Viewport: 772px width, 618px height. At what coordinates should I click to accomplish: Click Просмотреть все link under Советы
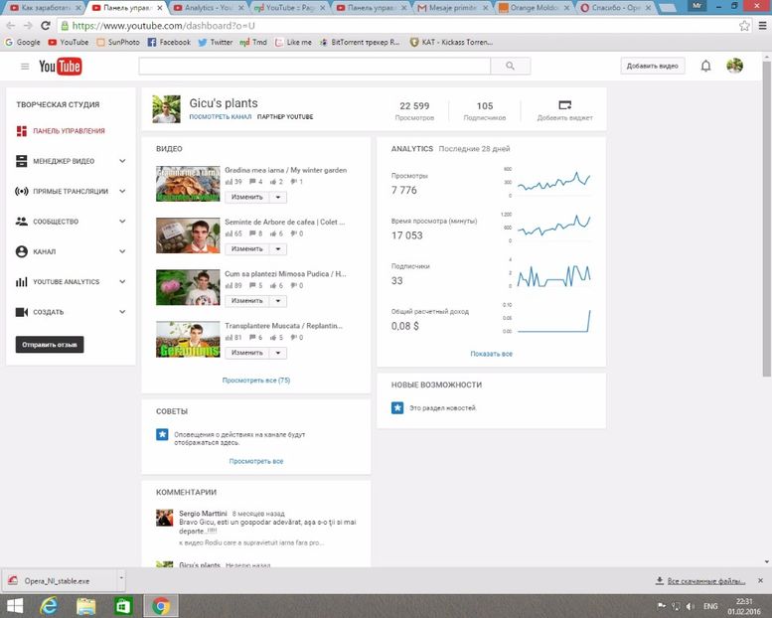click(x=256, y=461)
